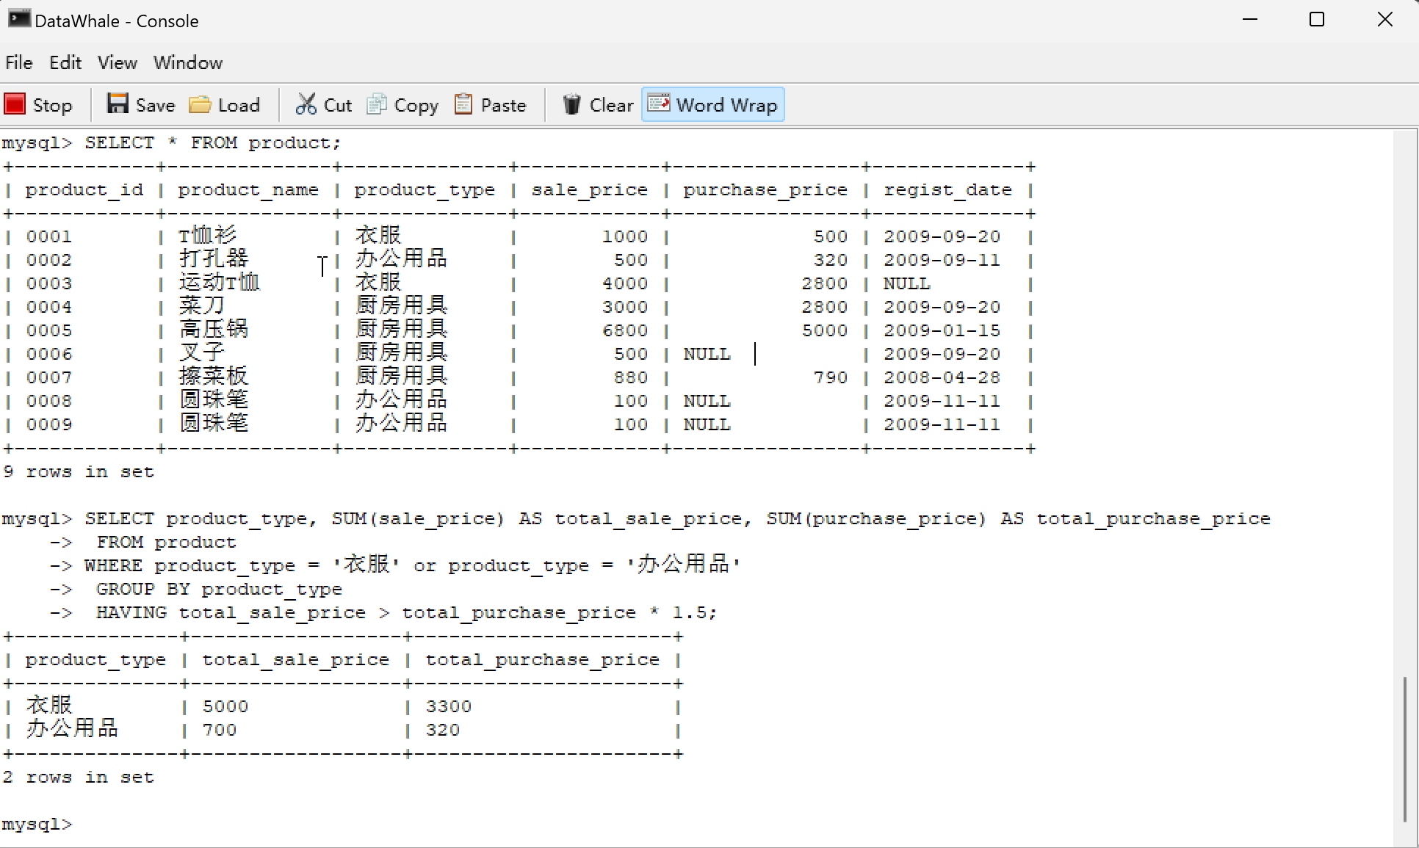Minimize the console window
This screenshot has width=1419, height=848.
point(1250,20)
